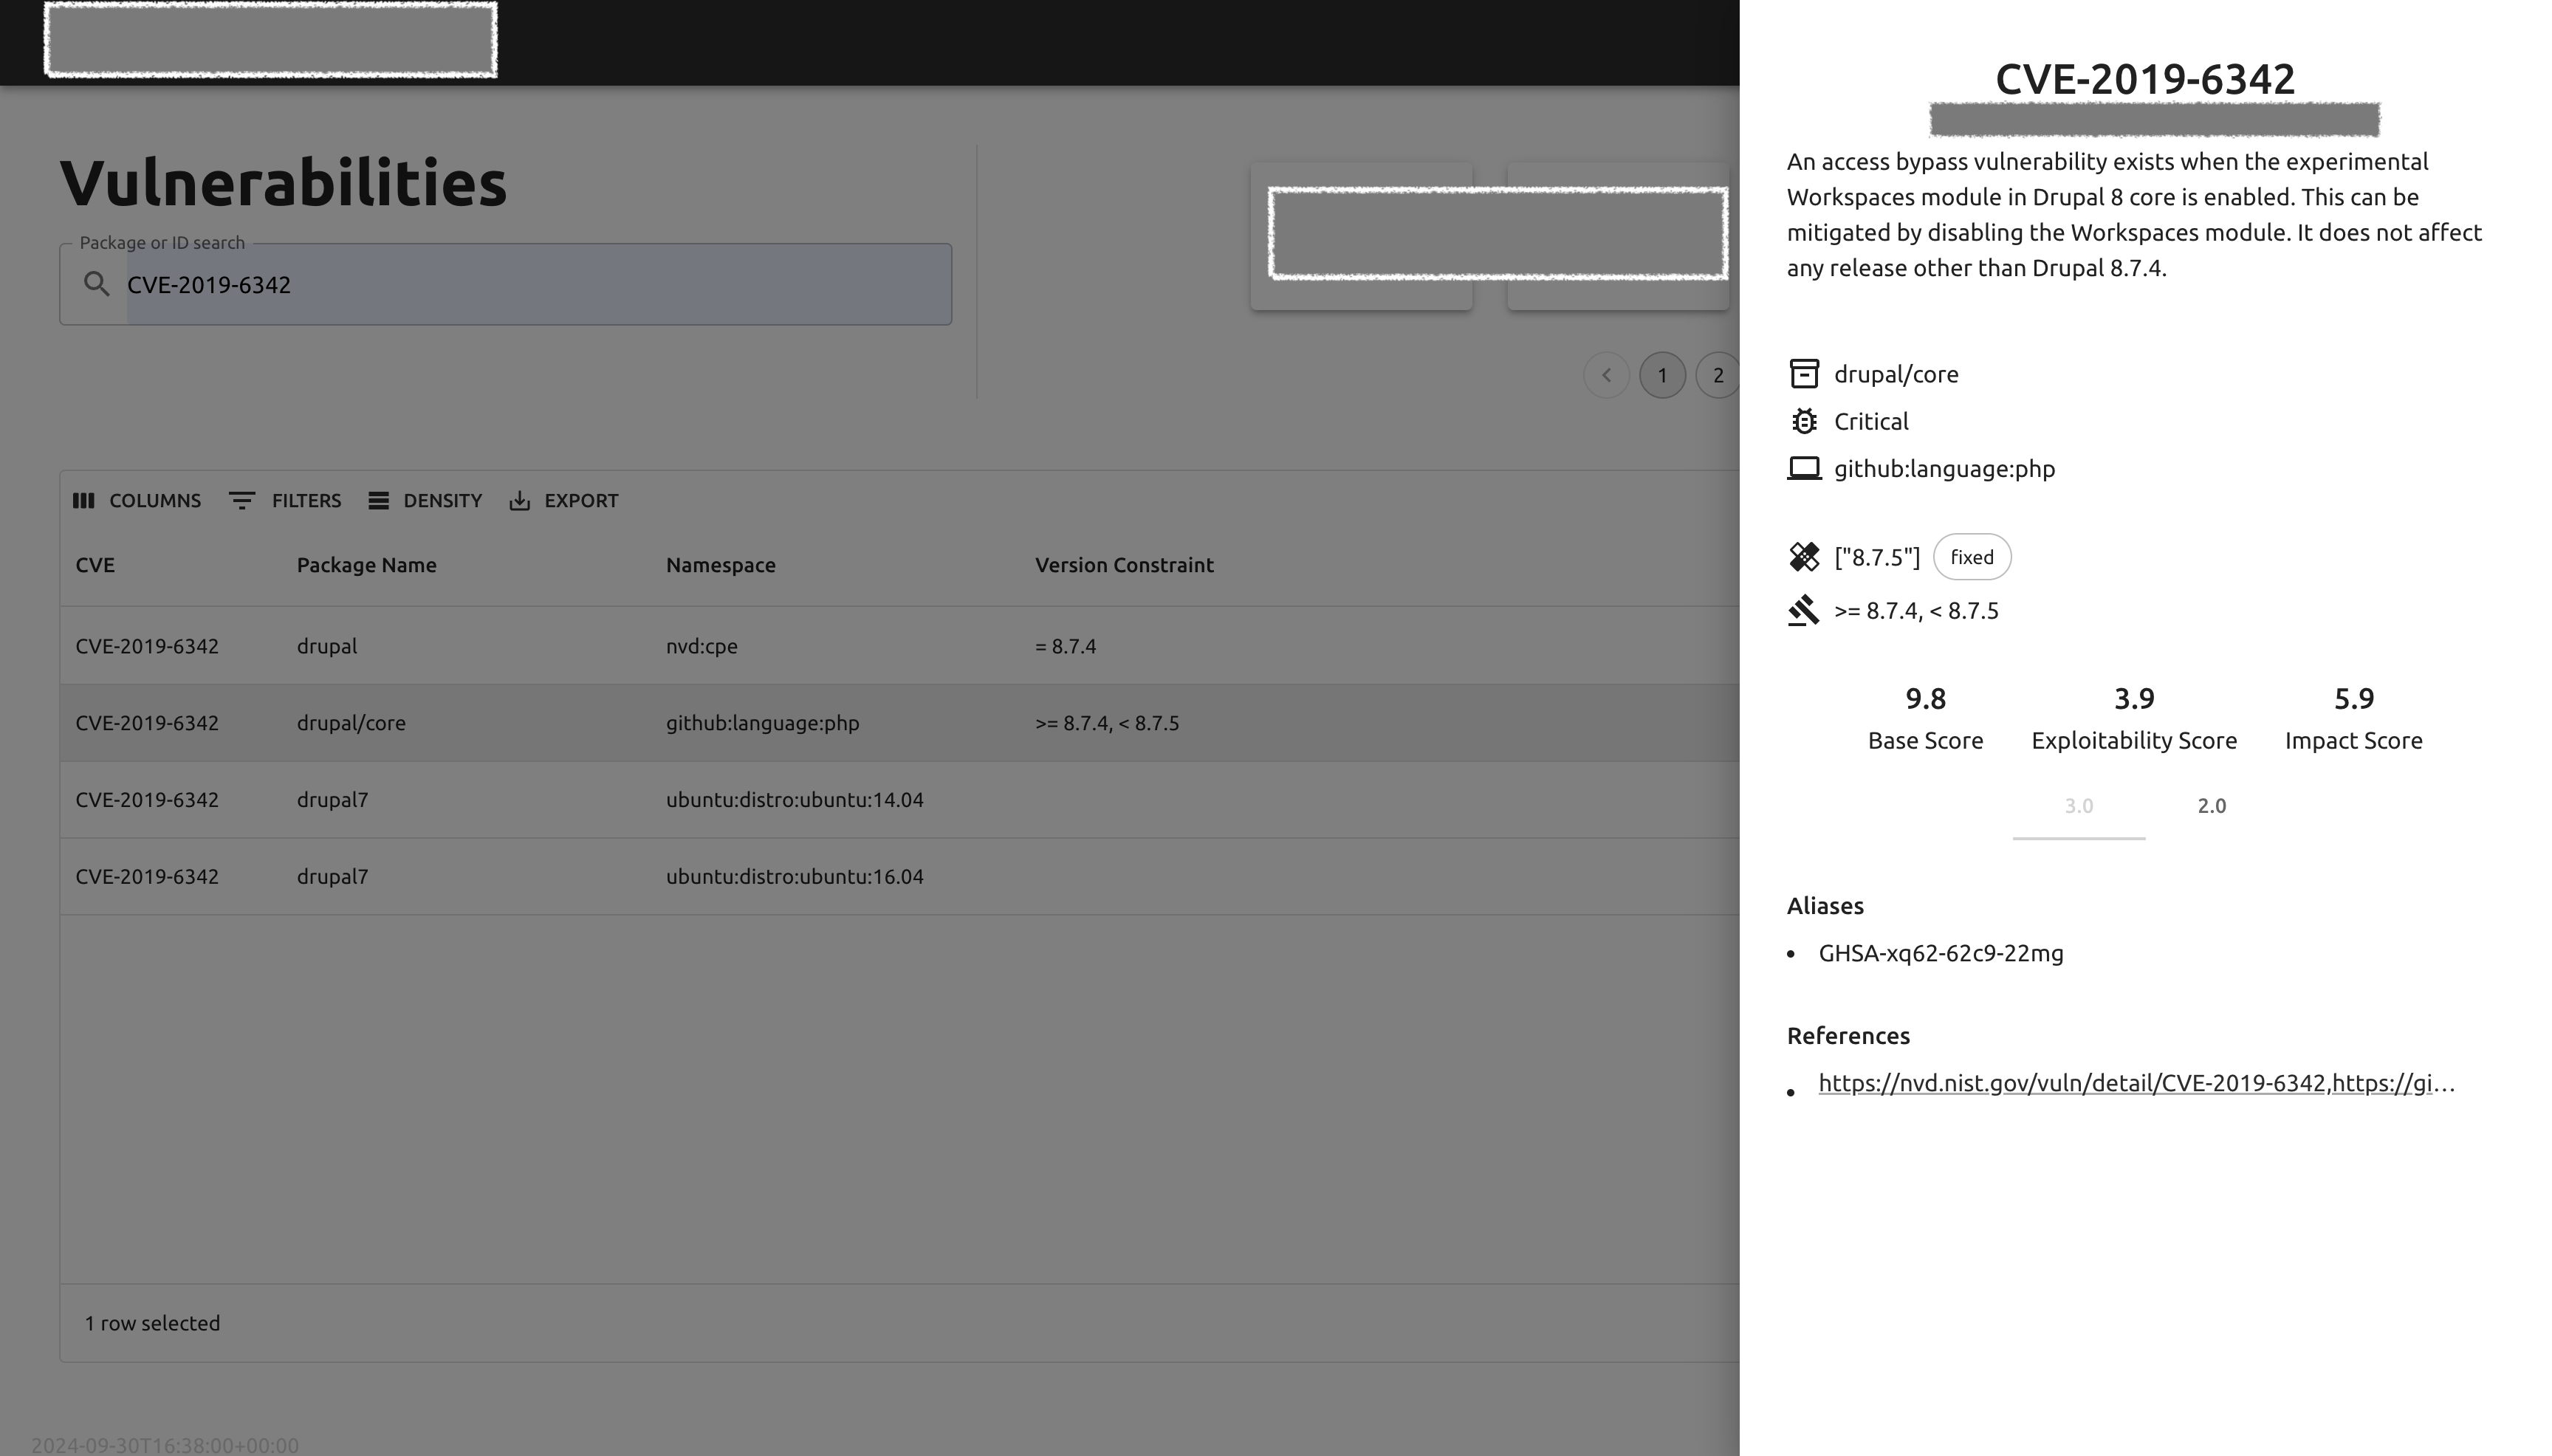Select pagination page 2
Image resolution: width=2552 pixels, height=1456 pixels.
(1717, 375)
